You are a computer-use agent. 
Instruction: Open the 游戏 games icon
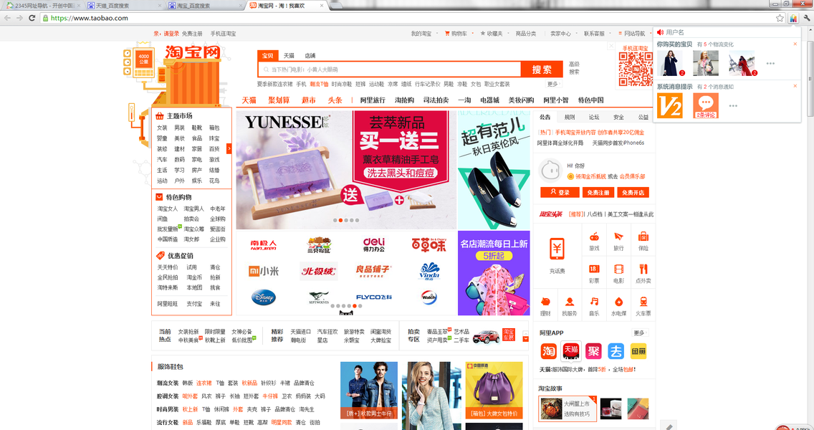pyautogui.click(x=594, y=236)
